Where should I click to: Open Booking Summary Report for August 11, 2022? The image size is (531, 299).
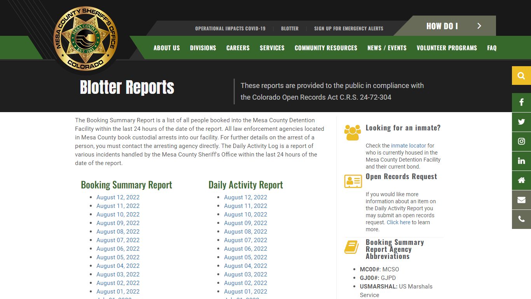tap(118, 206)
